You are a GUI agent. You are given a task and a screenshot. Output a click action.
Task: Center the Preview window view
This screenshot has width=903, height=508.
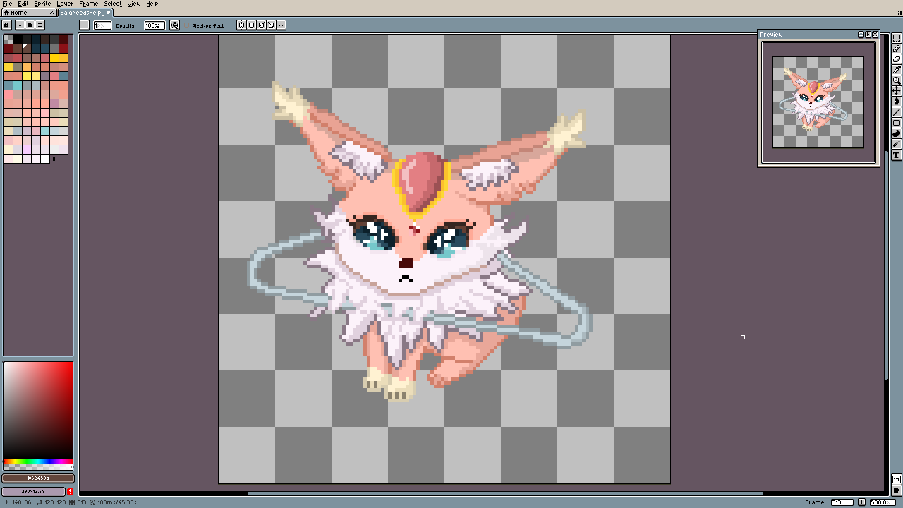pyautogui.click(x=861, y=34)
